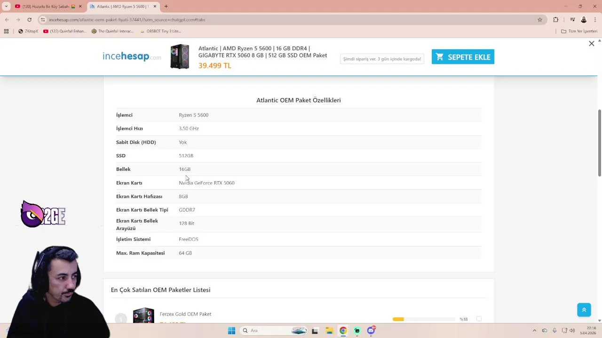The width and height of the screenshot is (602, 338).
Task: Open the Windows Start menu
Action: click(x=231, y=330)
